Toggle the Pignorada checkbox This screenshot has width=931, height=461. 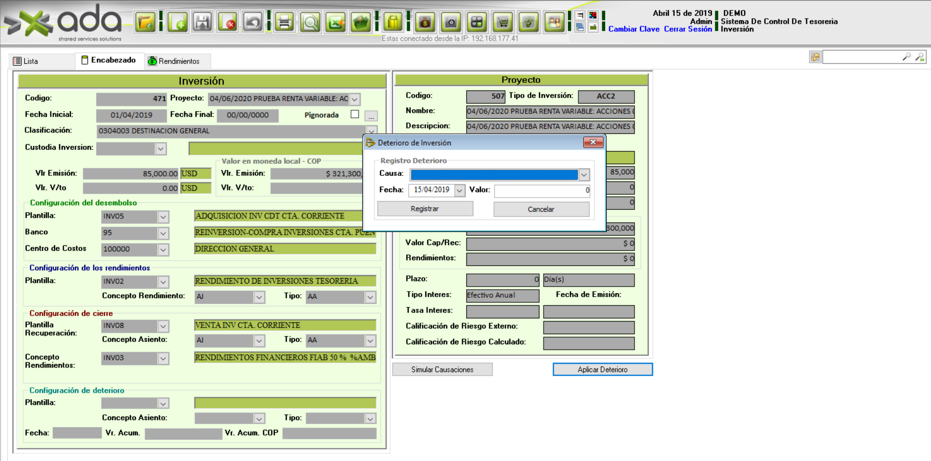click(x=355, y=114)
